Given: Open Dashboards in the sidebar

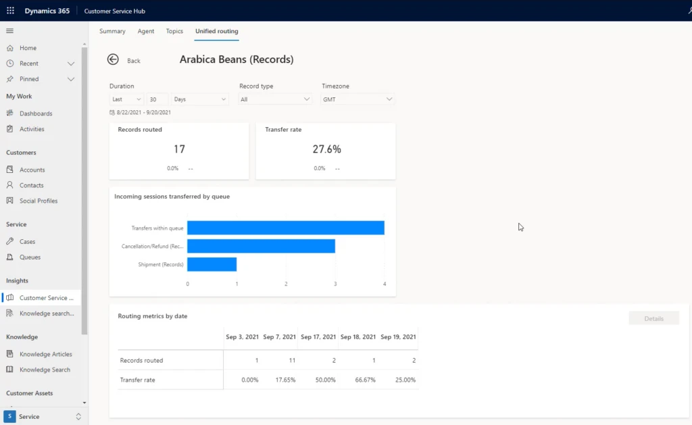Looking at the screenshot, I should [x=36, y=114].
